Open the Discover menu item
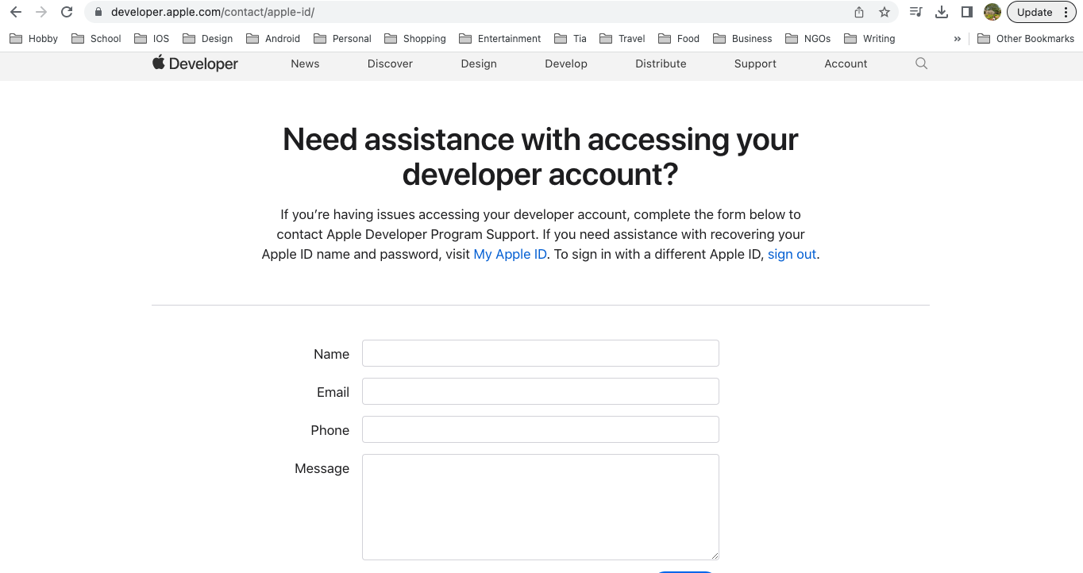This screenshot has height=573, width=1083. pos(390,63)
